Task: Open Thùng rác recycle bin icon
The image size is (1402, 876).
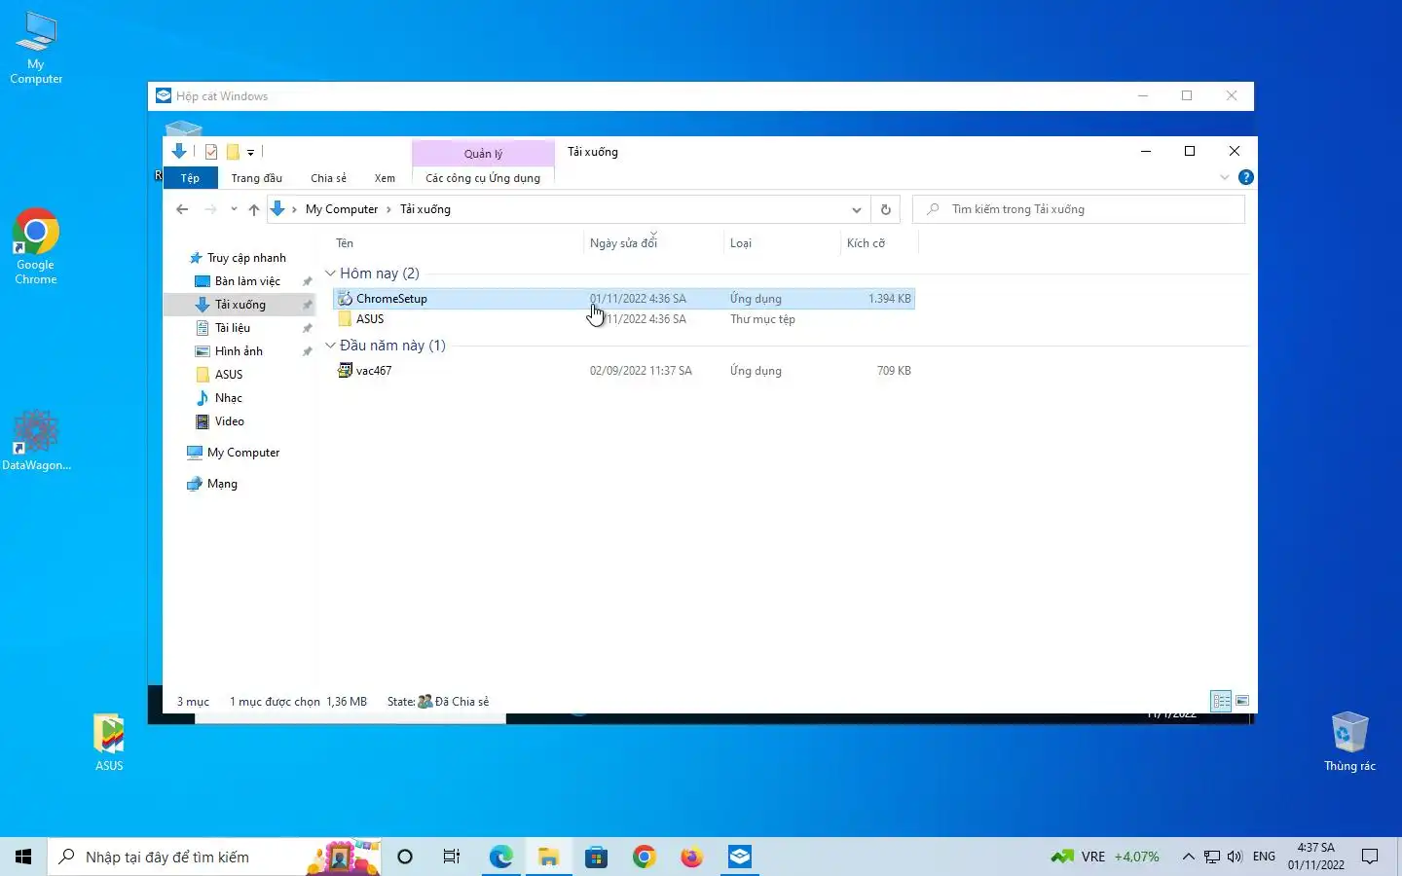Action: [1349, 742]
